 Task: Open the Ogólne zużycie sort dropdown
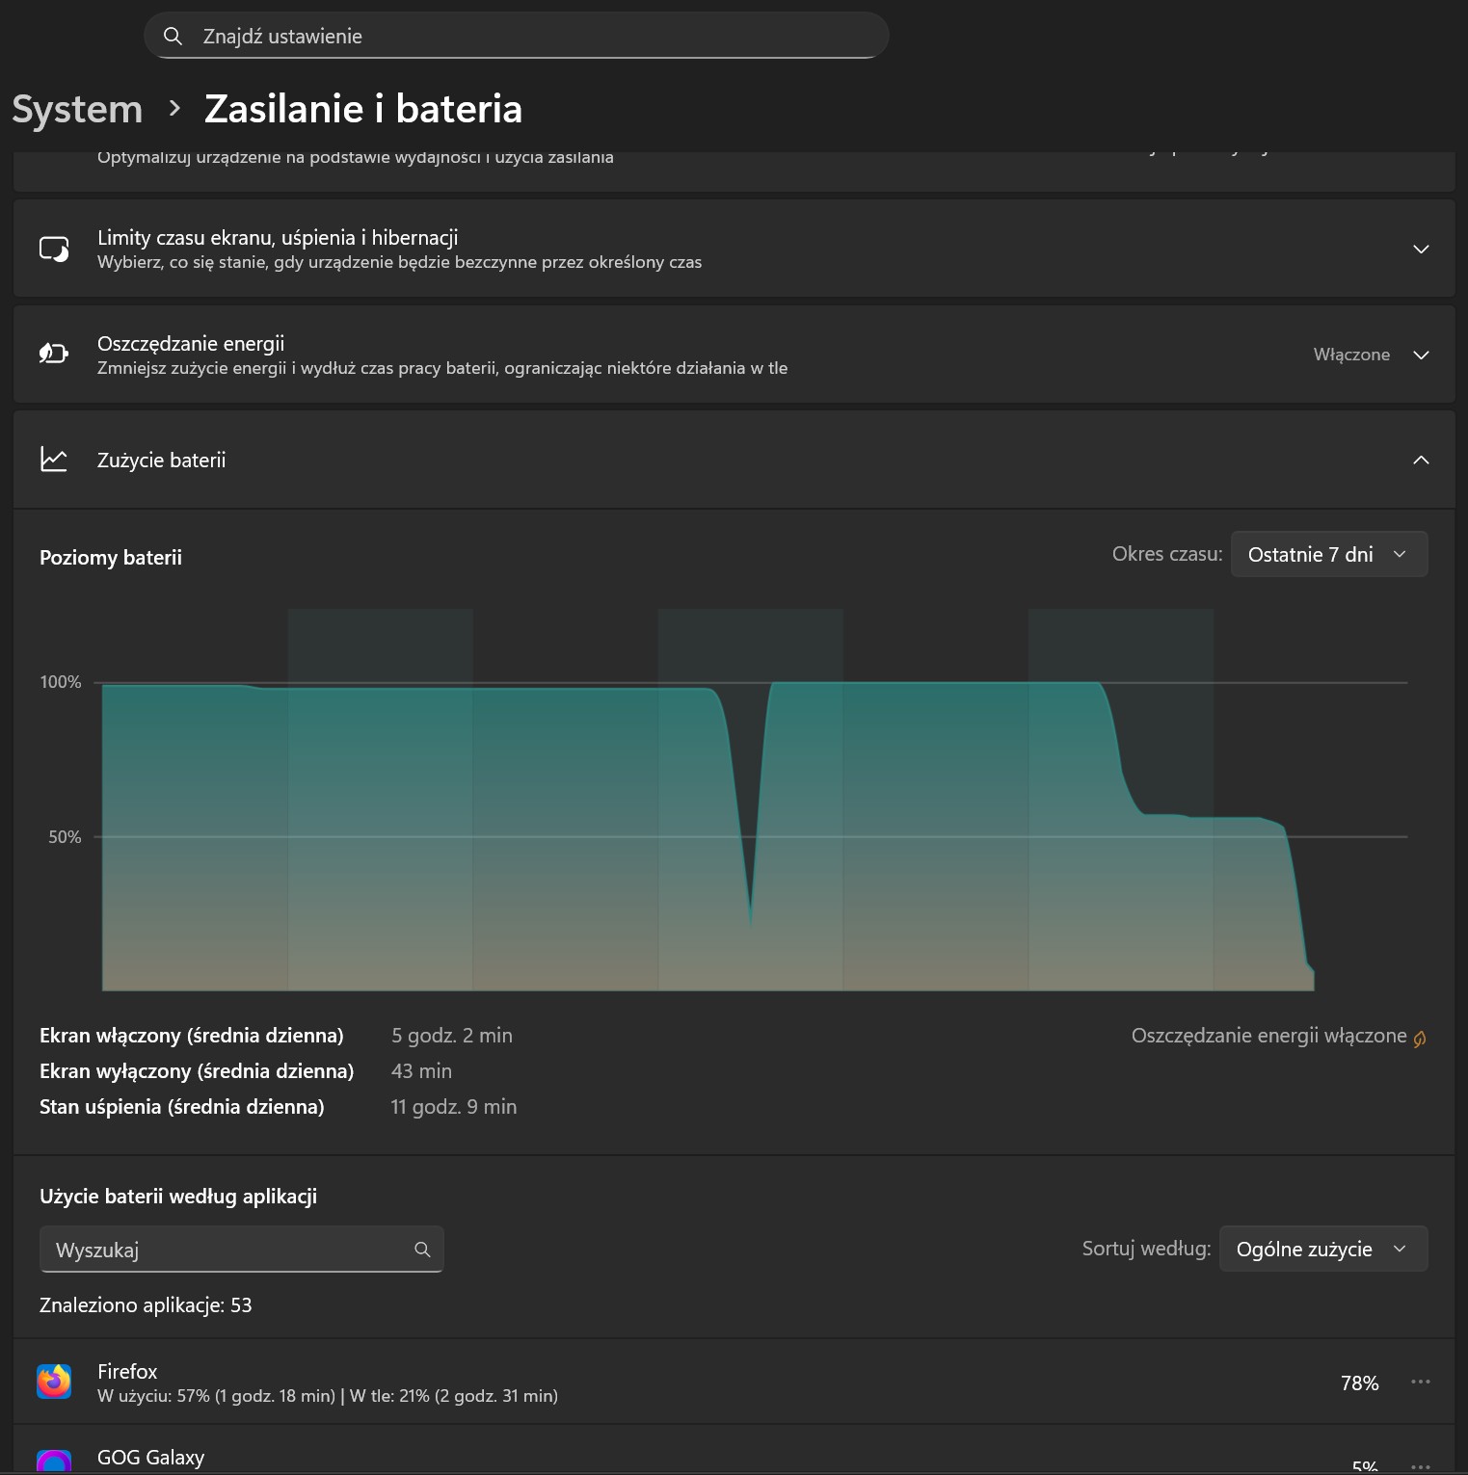pyautogui.click(x=1322, y=1249)
